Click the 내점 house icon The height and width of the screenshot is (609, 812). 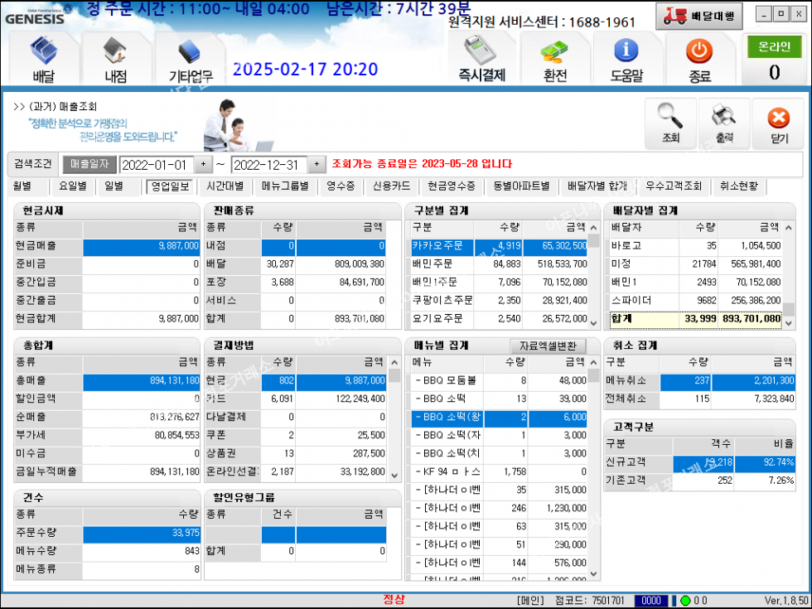(116, 58)
